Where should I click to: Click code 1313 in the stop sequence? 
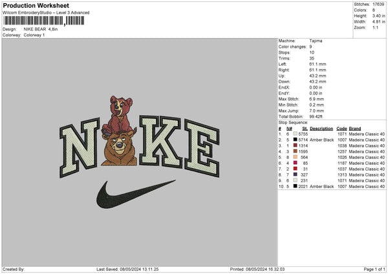pyautogui.click(x=342, y=175)
